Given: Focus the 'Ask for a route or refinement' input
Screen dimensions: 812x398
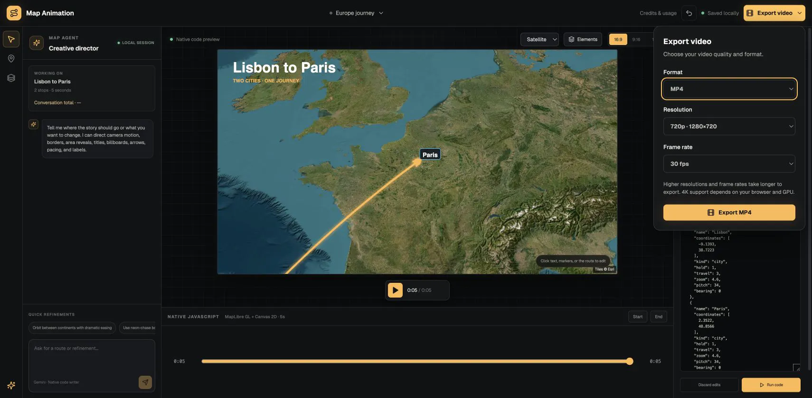Looking at the screenshot, I should (x=91, y=358).
